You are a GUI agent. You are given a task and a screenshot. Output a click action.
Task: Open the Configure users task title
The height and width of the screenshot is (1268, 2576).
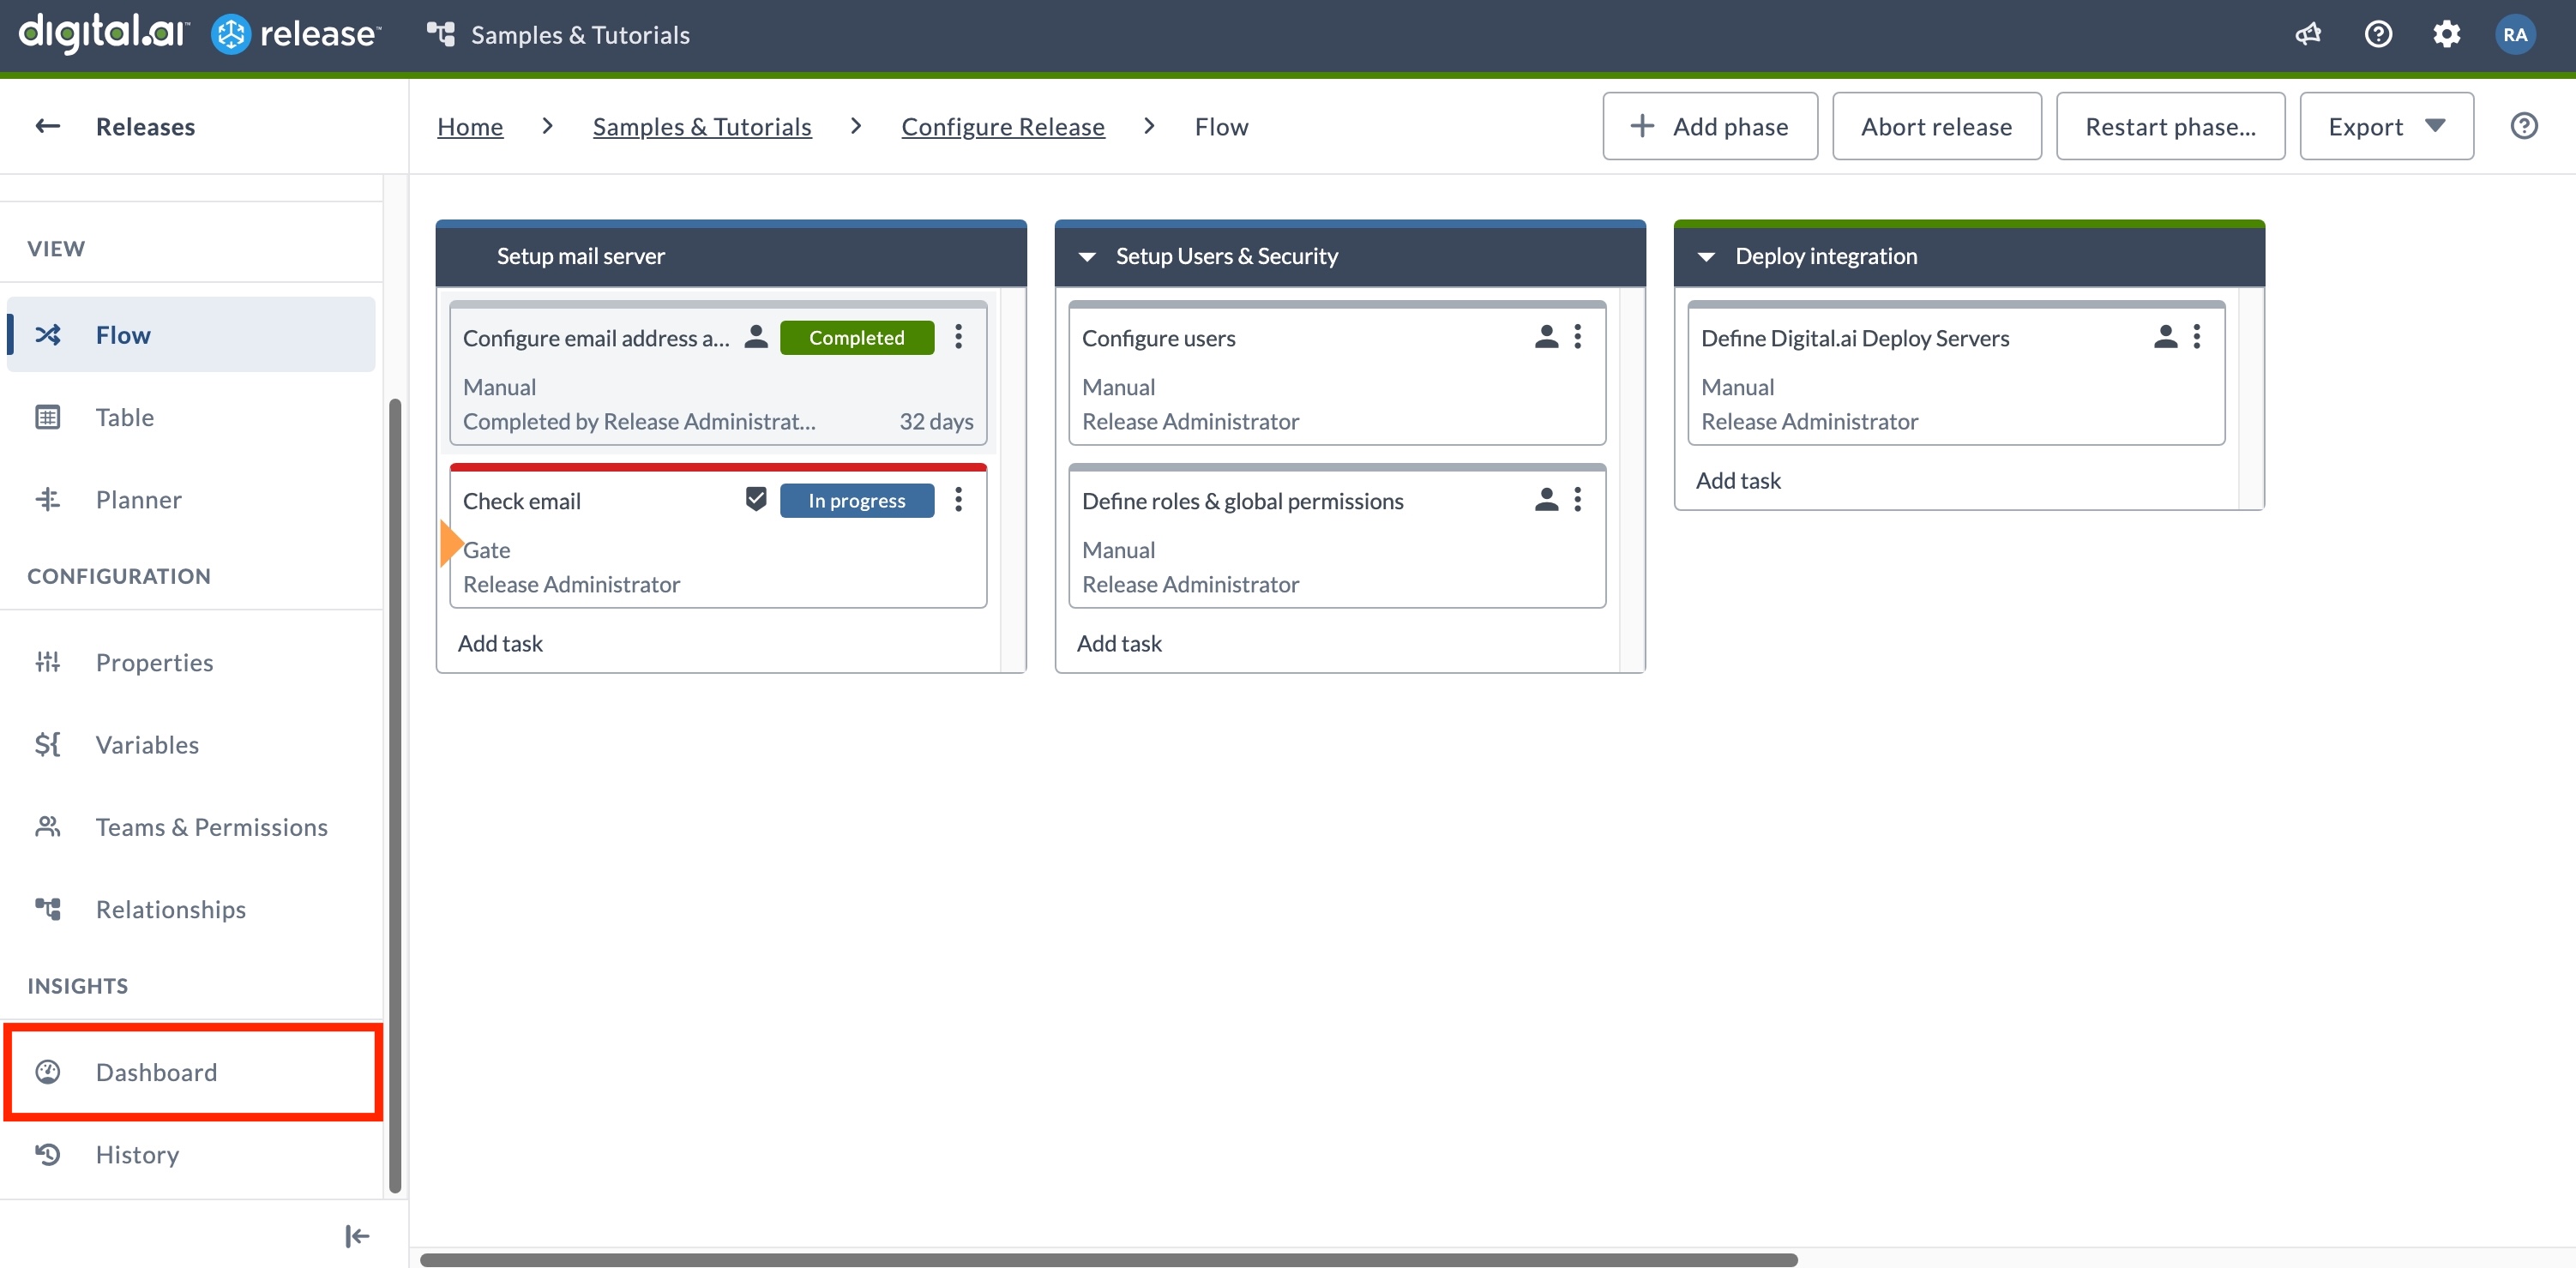click(x=1158, y=337)
